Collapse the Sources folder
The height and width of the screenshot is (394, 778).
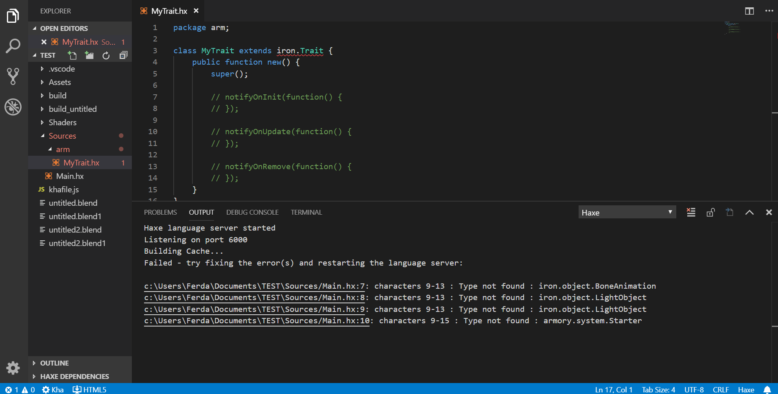[80, 136]
